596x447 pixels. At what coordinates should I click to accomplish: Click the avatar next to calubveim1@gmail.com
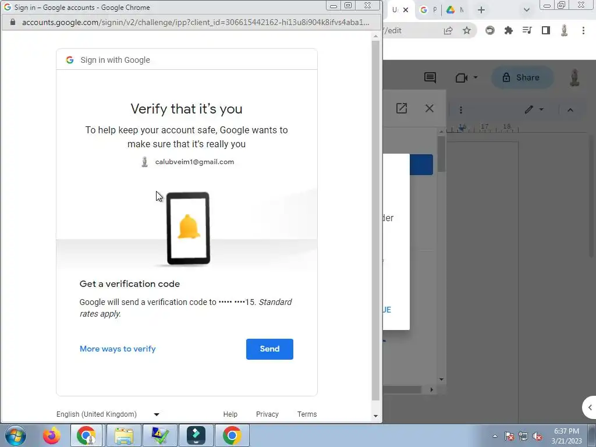coord(144,162)
